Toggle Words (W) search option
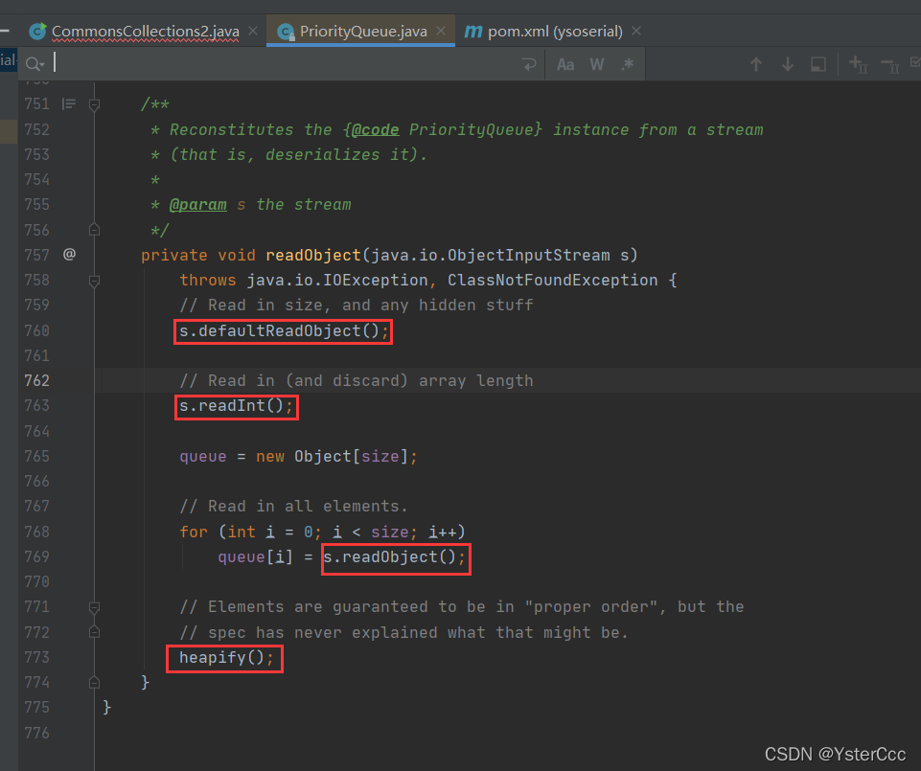The image size is (921, 771). [597, 64]
